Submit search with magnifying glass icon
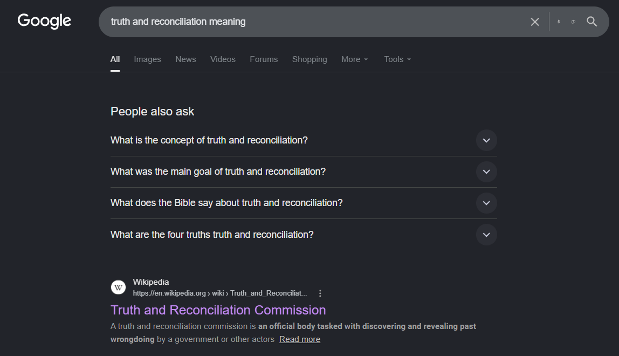 pyautogui.click(x=592, y=22)
